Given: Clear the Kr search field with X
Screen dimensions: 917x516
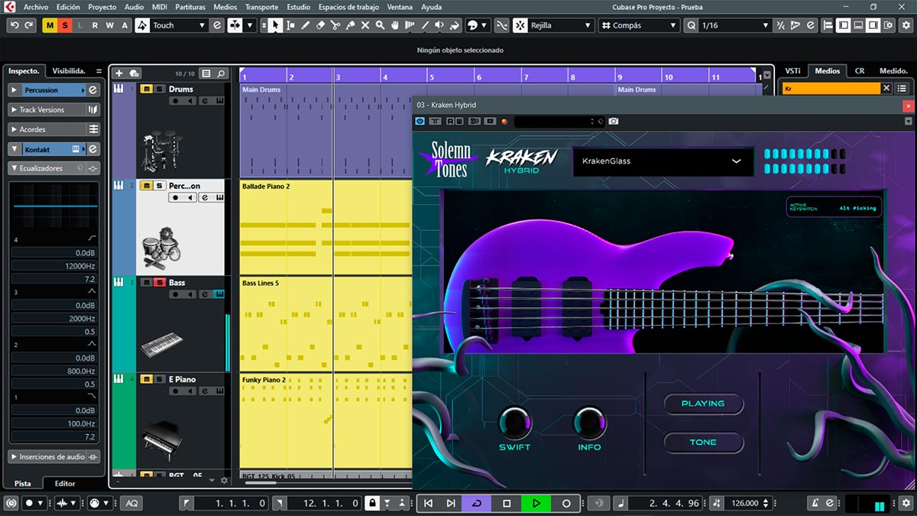Looking at the screenshot, I should pos(886,89).
